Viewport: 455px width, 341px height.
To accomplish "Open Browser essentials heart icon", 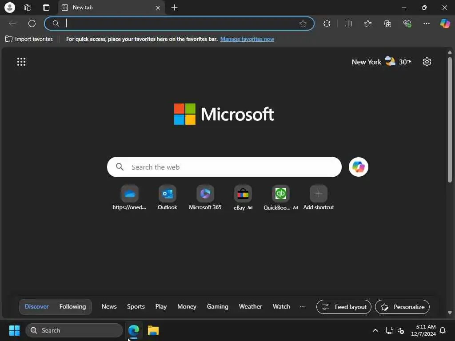I will point(407,24).
